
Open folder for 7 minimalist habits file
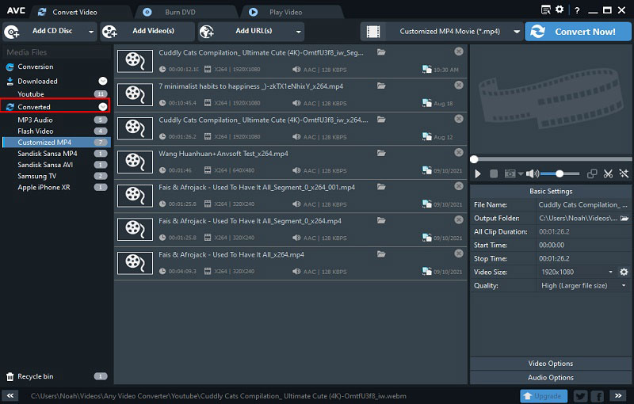point(381,86)
